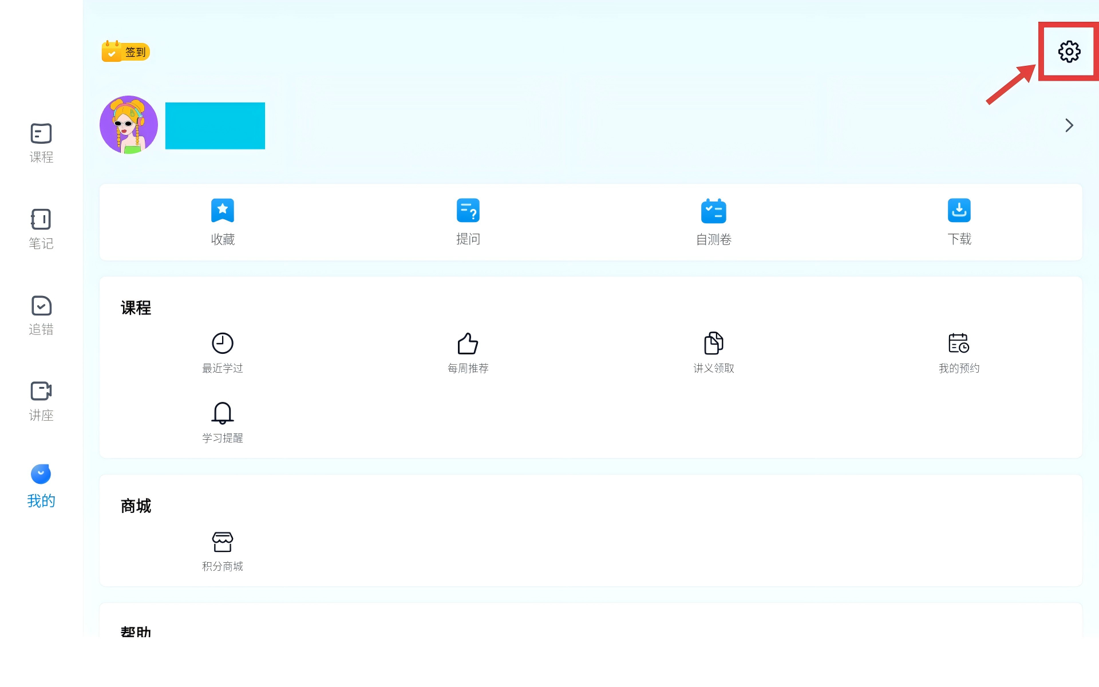Viewport: 1099px width, 687px height.
Task: Switch to 讲座 tab in sidebar
Action: point(41,401)
